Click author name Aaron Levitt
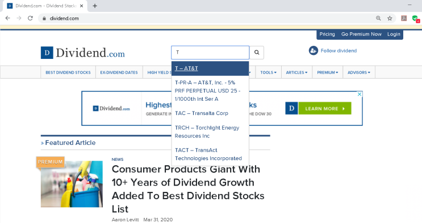The width and height of the screenshot is (422, 223). click(x=125, y=220)
